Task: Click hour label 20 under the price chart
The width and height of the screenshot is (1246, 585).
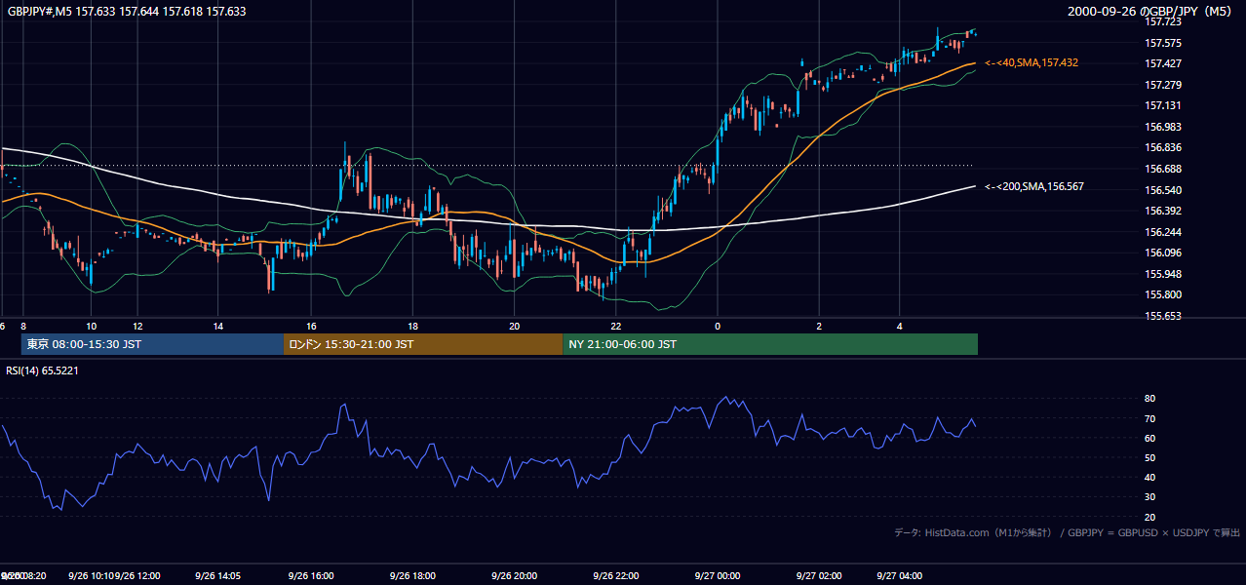Action: pyautogui.click(x=515, y=326)
